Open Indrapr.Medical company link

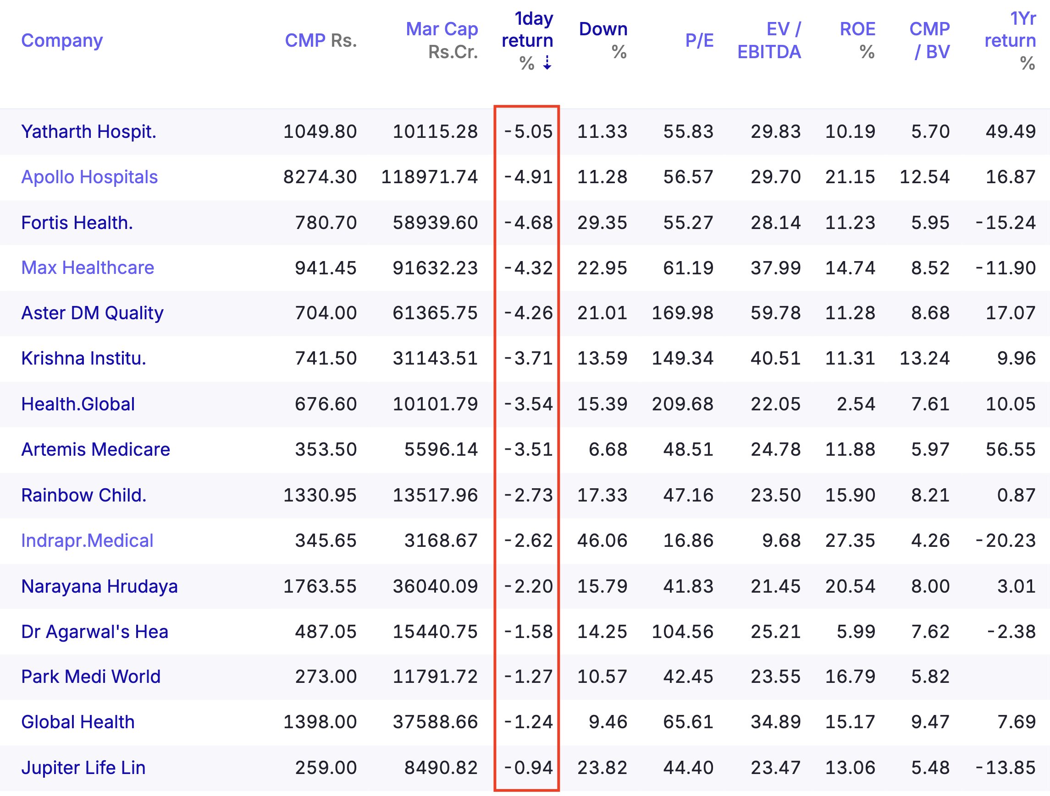click(87, 541)
